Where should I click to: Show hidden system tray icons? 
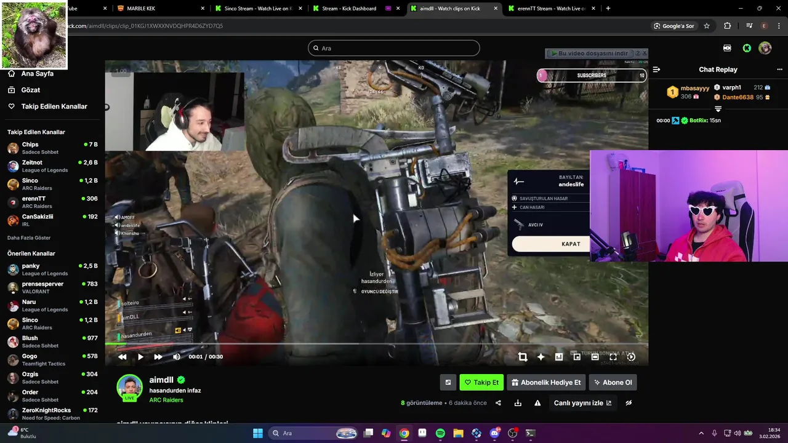coord(701,433)
